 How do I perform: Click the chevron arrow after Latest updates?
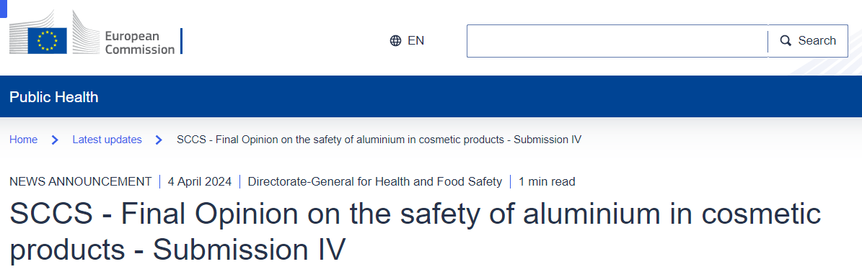tap(159, 140)
